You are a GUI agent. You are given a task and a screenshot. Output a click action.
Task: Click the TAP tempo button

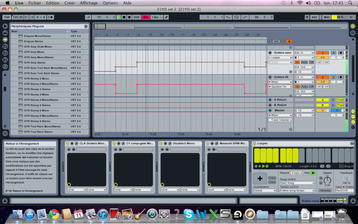click(x=7, y=17)
